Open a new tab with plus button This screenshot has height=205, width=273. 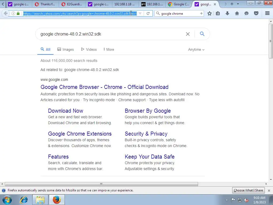[x=232, y=4]
